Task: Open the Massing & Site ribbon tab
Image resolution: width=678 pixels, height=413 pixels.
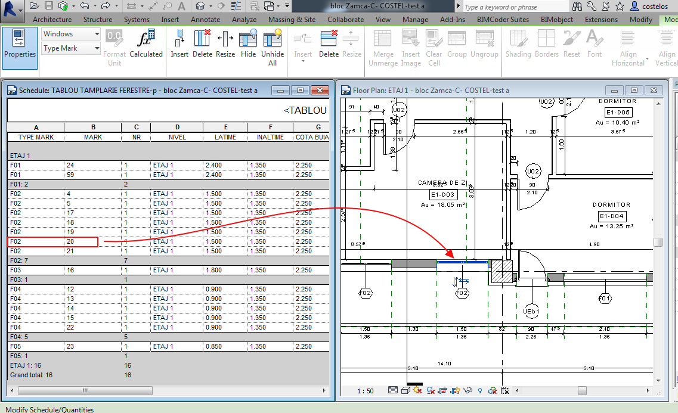Action: pos(292,20)
